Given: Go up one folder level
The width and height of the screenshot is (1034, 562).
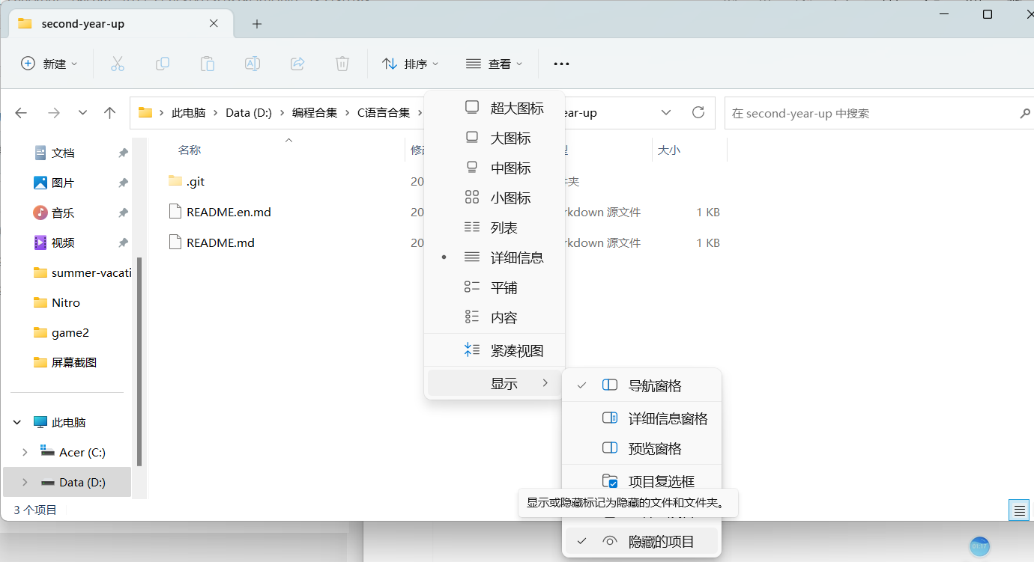Looking at the screenshot, I should pos(110,113).
